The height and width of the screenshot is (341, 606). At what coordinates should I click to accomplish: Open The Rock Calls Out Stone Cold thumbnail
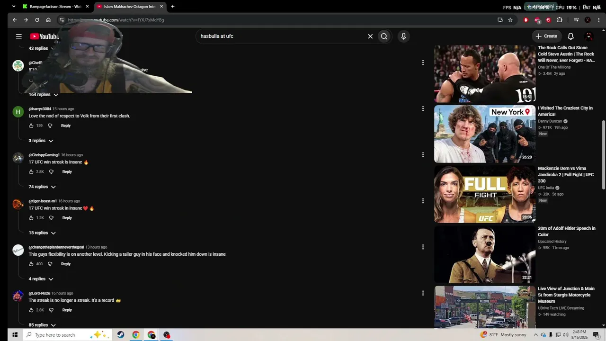tap(485, 74)
